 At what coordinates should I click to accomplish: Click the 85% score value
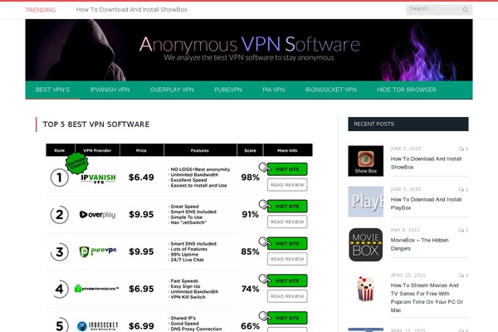pos(251,251)
